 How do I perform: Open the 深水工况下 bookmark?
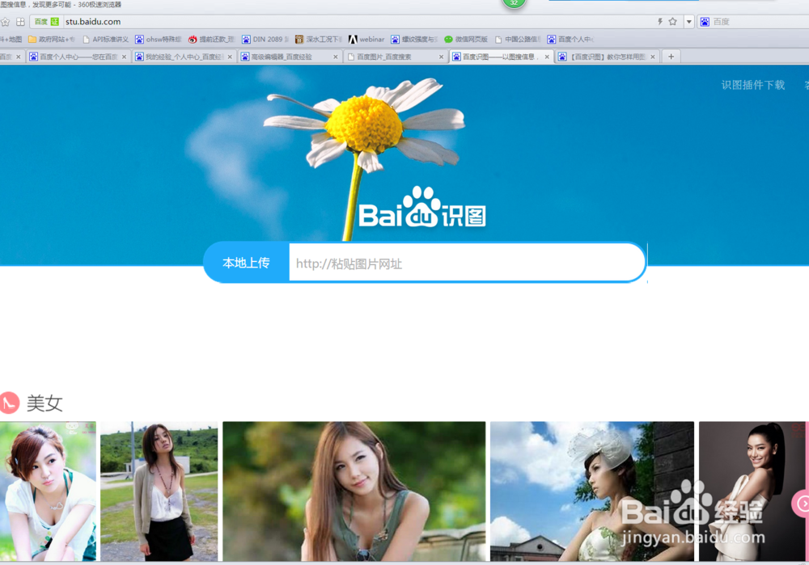click(318, 39)
